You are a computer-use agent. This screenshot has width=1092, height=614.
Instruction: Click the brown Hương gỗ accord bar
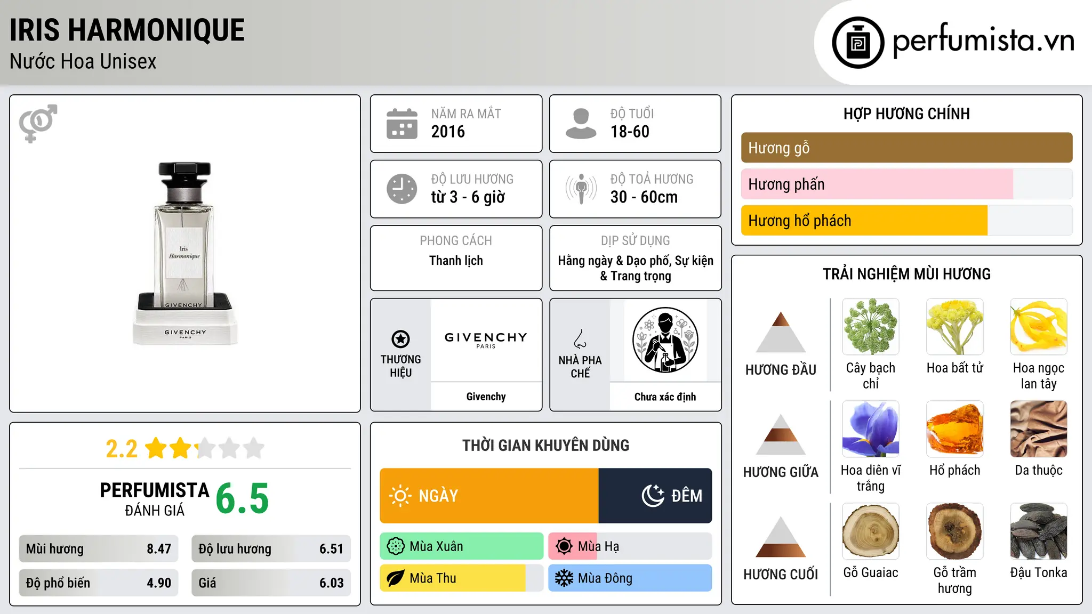click(907, 148)
